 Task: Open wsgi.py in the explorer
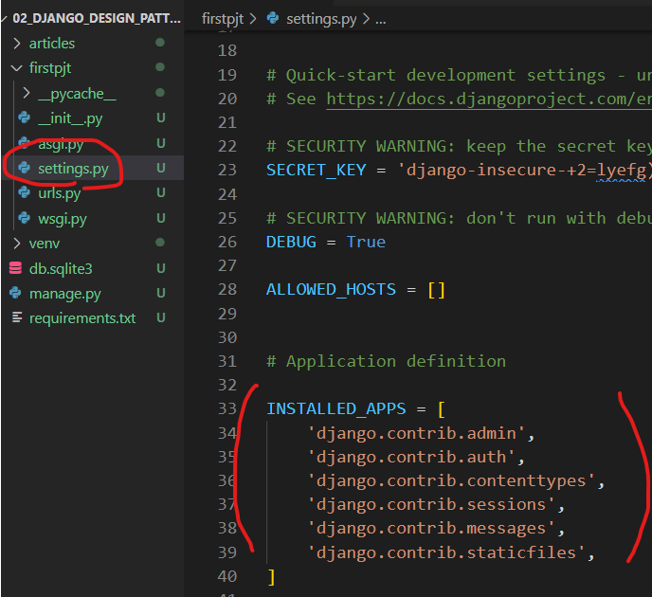(x=63, y=218)
